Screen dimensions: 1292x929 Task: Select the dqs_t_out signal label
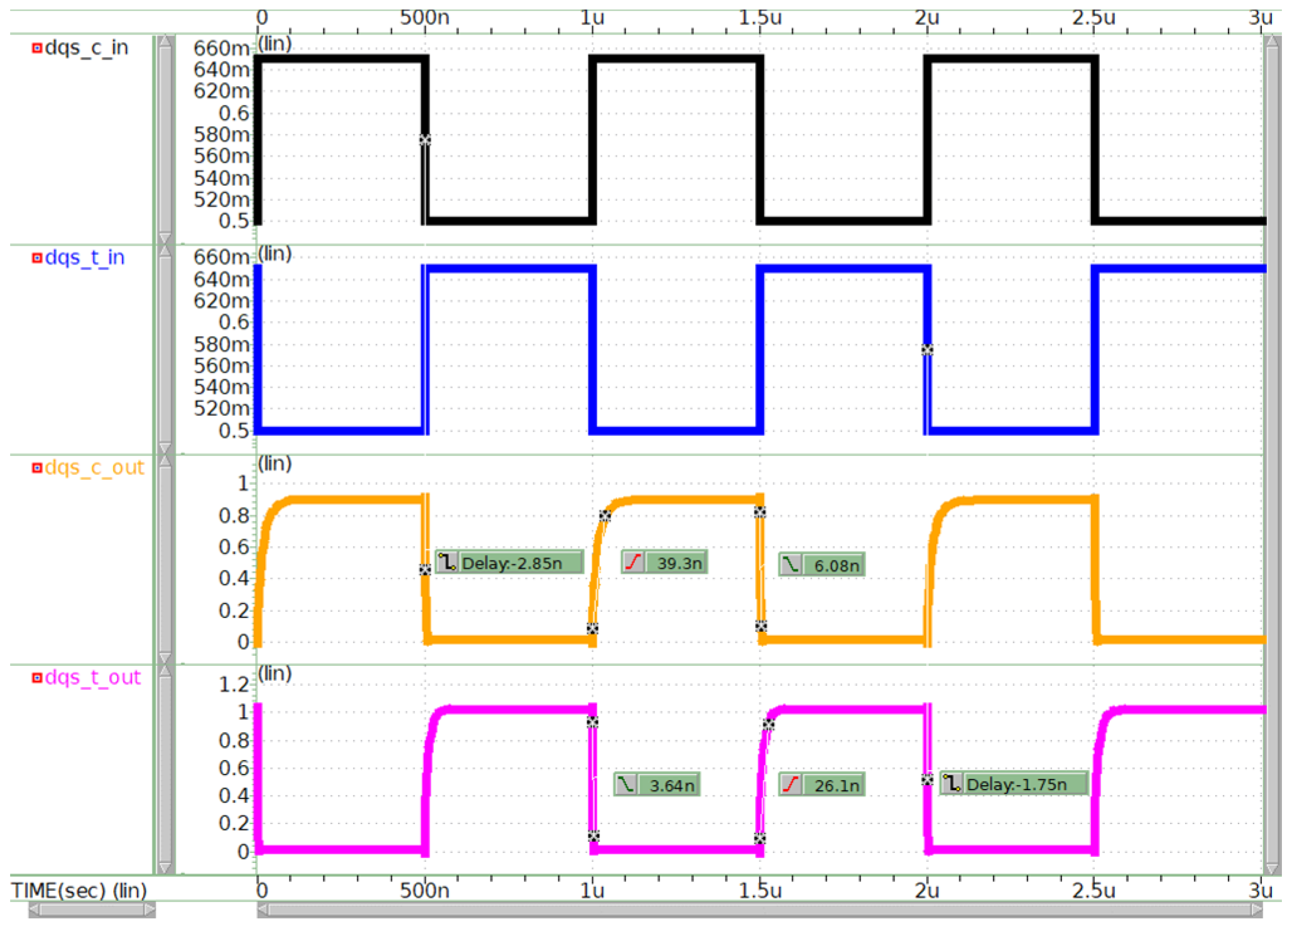click(x=93, y=678)
